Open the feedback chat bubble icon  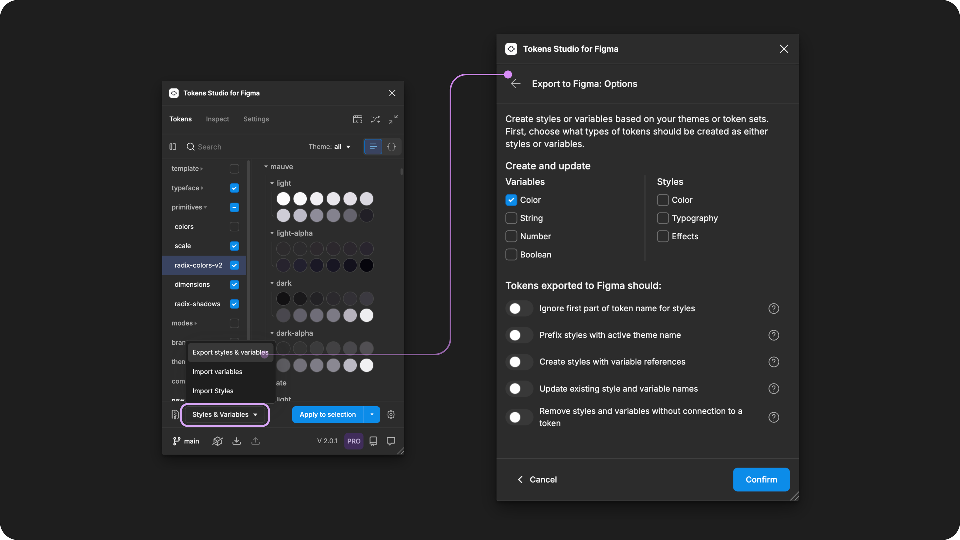pyautogui.click(x=391, y=441)
